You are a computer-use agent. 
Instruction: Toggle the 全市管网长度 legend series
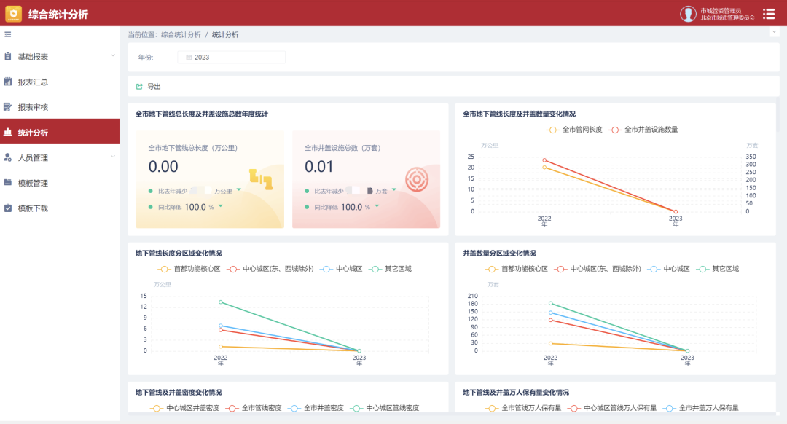(x=573, y=130)
